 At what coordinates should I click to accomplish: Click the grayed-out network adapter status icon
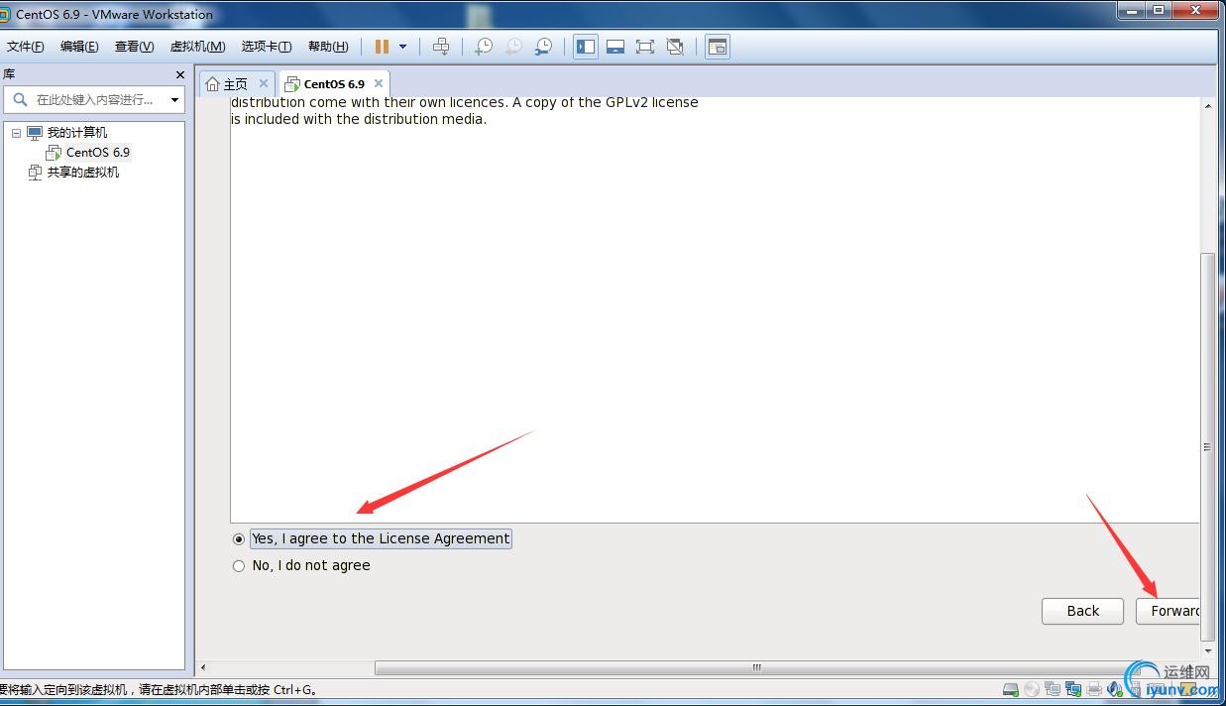1053,689
